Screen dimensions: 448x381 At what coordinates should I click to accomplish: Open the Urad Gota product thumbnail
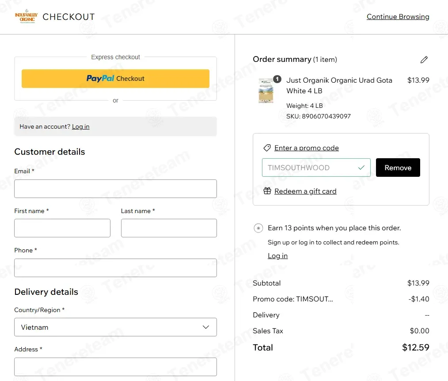[x=266, y=91]
